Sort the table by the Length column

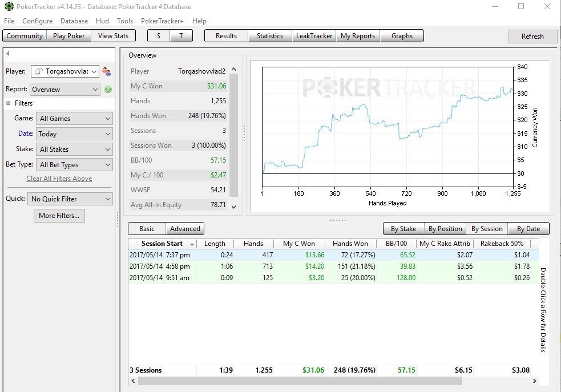tap(215, 244)
